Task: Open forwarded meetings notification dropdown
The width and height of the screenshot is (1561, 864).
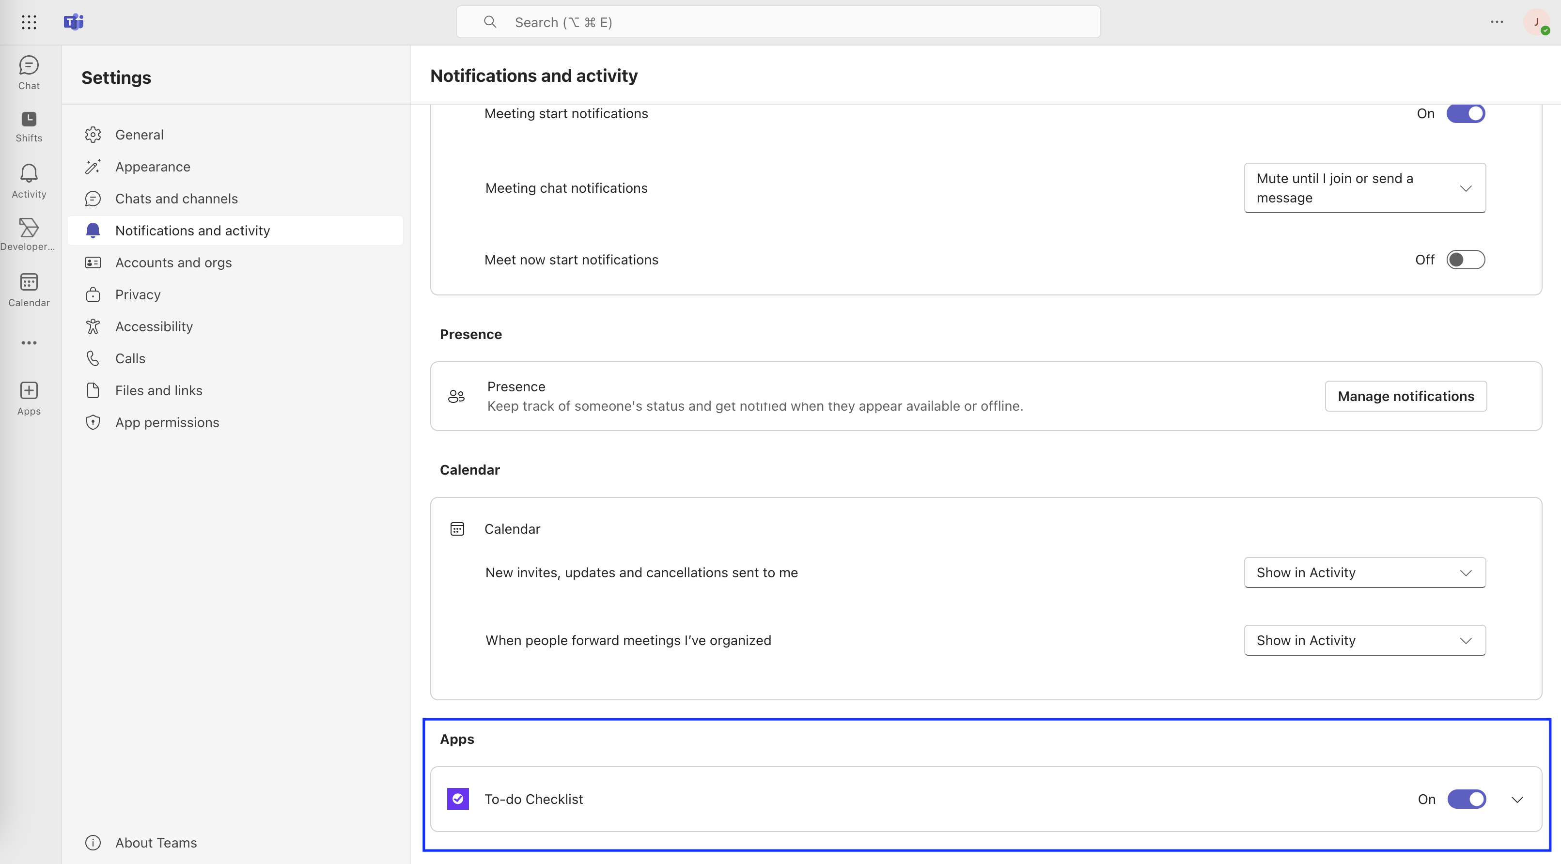Action: tap(1364, 640)
